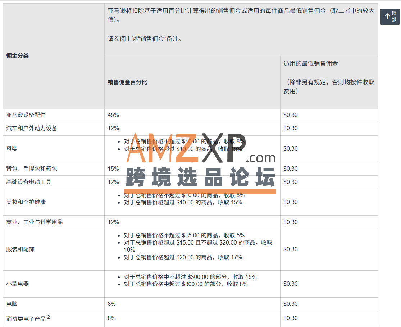401x327 pixels.
Task: Click the 45% commission value
Action: (113, 115)
